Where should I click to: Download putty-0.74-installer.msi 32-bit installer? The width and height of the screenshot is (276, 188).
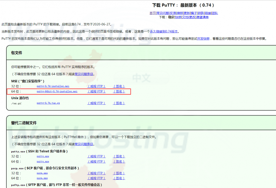[53, 86]
